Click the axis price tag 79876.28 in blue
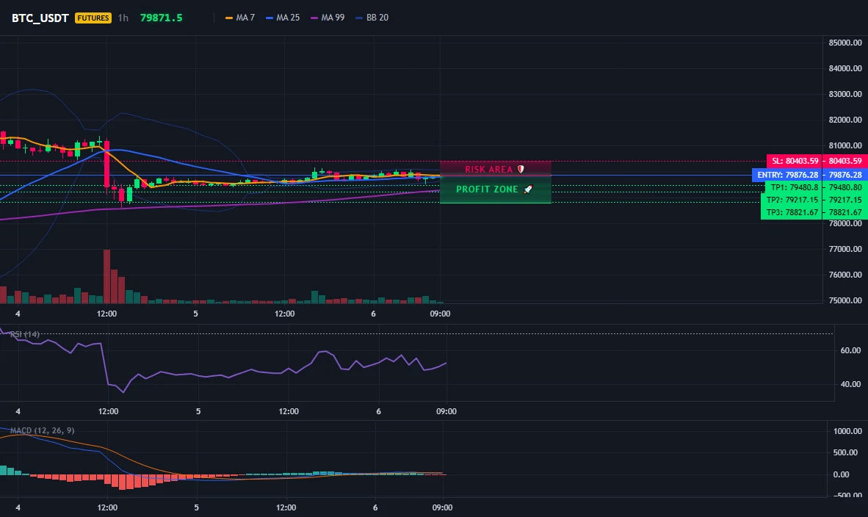Image resolution: width=868 pixels, height=517 pixels. pos(845,175)
